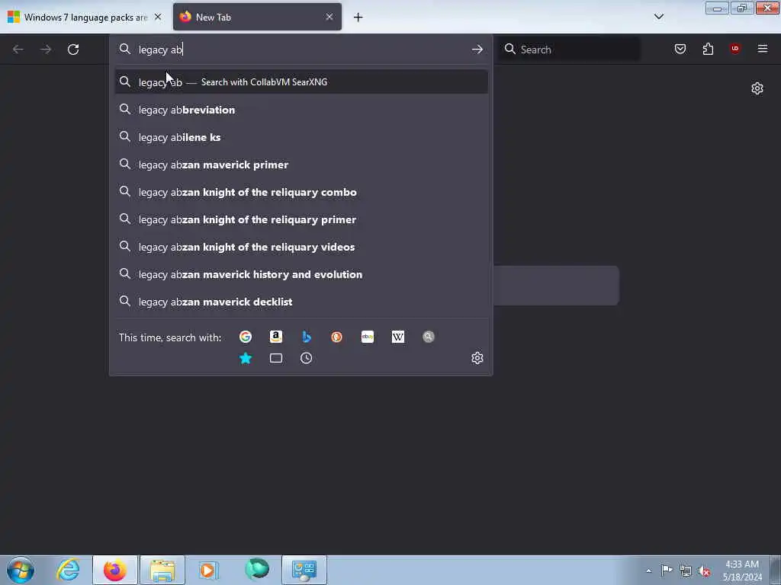Click the address bar containing 'legacy ab'
The image size is (781, 585).
click(301, 50)
